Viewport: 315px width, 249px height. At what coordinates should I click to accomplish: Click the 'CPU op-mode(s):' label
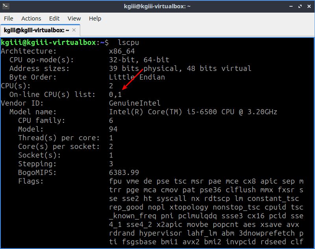tap(42, 60)
